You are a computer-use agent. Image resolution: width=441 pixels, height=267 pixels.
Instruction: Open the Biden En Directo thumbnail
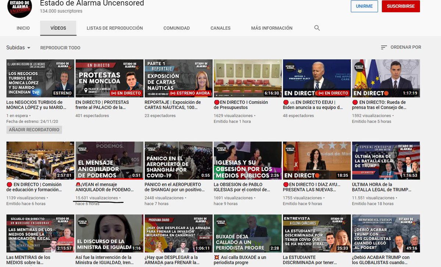click(317, 78)
